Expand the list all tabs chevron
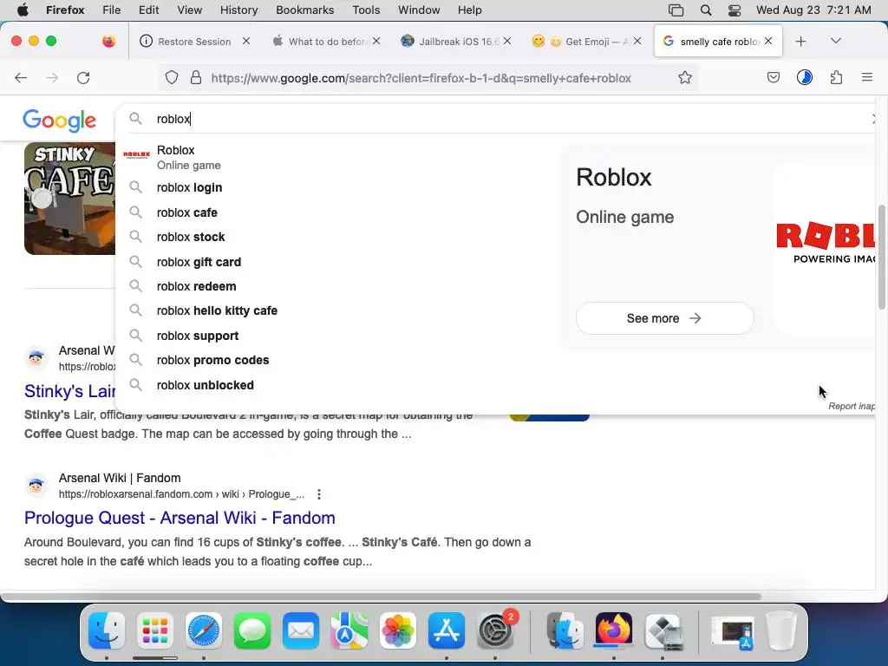 (x=835, y=41)
